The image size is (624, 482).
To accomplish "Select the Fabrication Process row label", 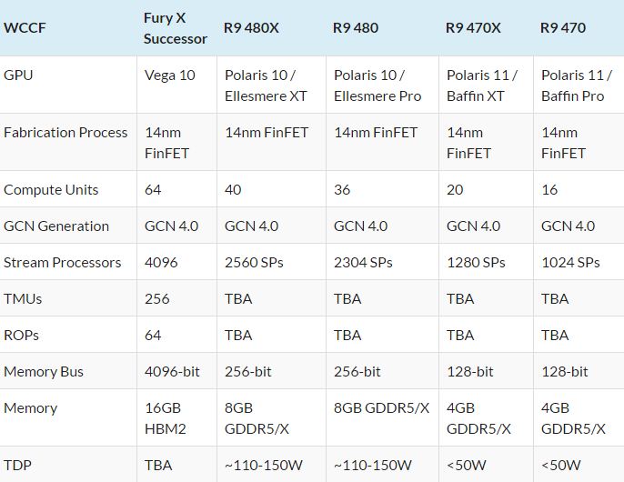I will [65, 133].
